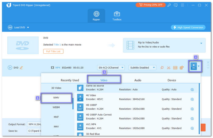Select WMV format in sidebar
Screen dimensions: 213x138
pyautogui.click(x=56, y=98)
